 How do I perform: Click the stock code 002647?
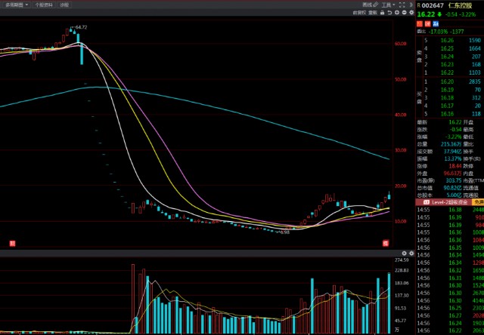[433, 5]
